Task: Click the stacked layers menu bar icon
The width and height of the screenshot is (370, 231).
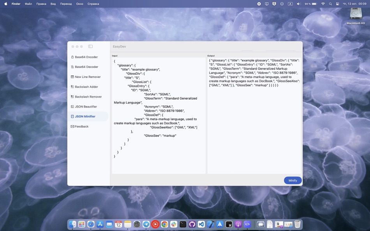Action: pos(282,4)
